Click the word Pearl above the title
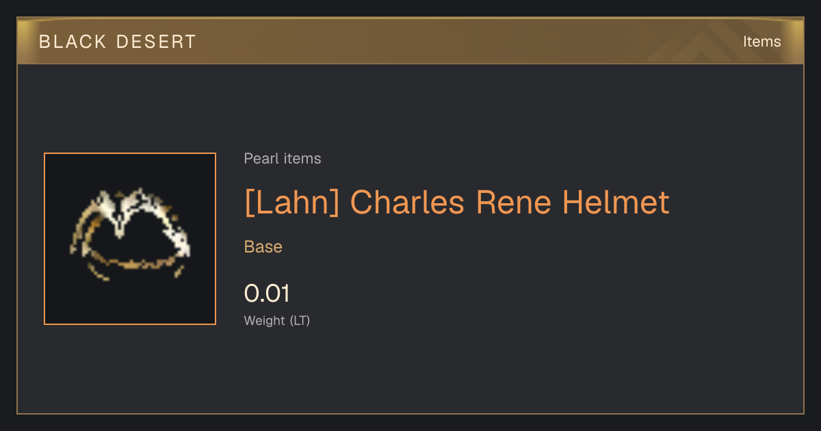821x431 pixels. (x=259, y=159)
